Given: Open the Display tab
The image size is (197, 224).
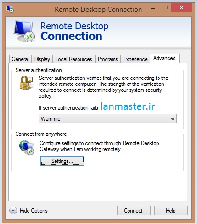Looking at the screenshot, I should tap(42, 59).
